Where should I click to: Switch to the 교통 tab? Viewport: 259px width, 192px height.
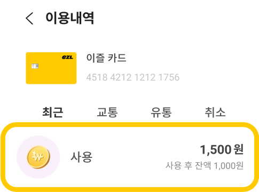[107, 112]
